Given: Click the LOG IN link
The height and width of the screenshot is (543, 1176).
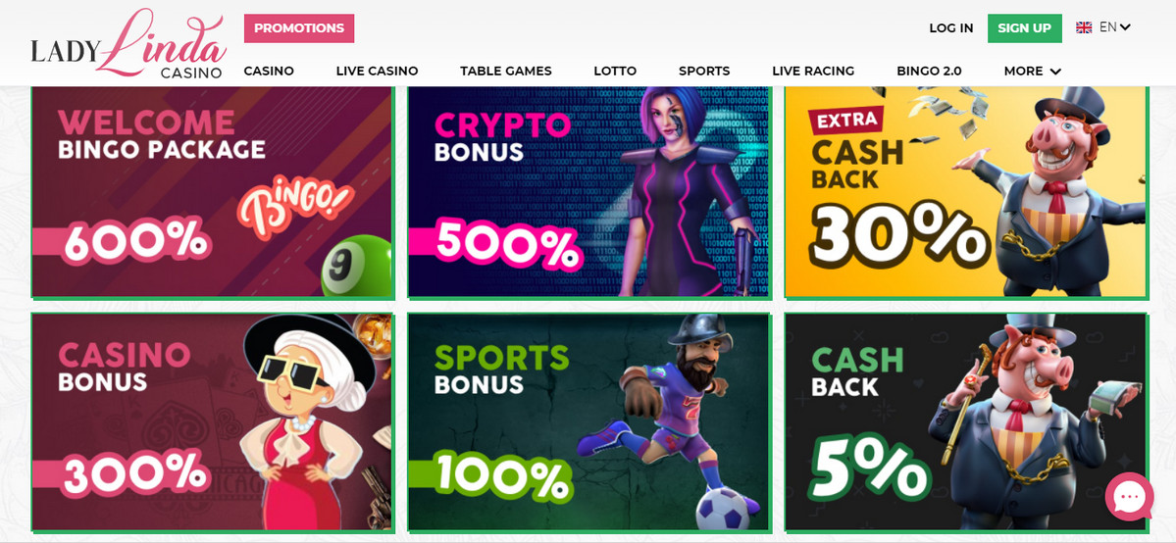Looking at the screenshot, I should tap(951, 28).
